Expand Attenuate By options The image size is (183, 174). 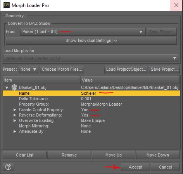pos(15,131)
